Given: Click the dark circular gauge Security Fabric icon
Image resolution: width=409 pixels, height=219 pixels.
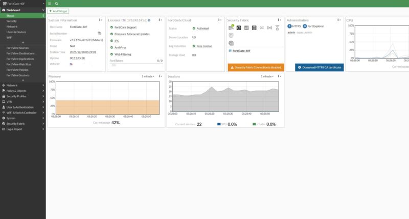Looking at the screenshot, I should coord(239,28).
